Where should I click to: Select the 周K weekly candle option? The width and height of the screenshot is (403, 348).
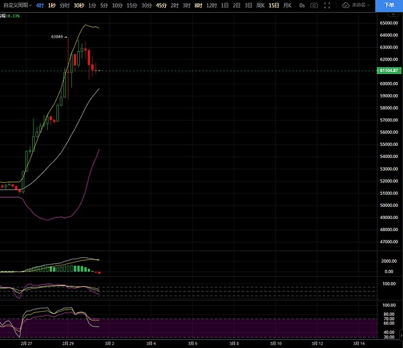point(260,5)
